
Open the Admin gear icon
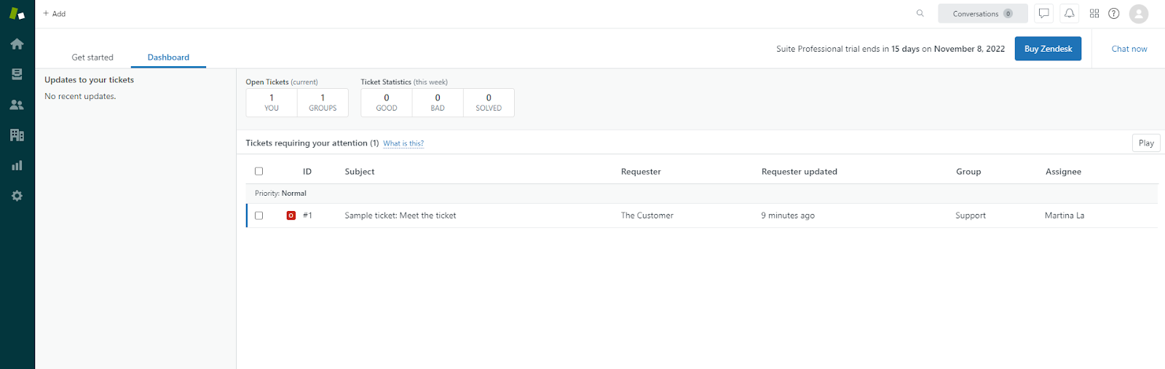tap(17, 196)
